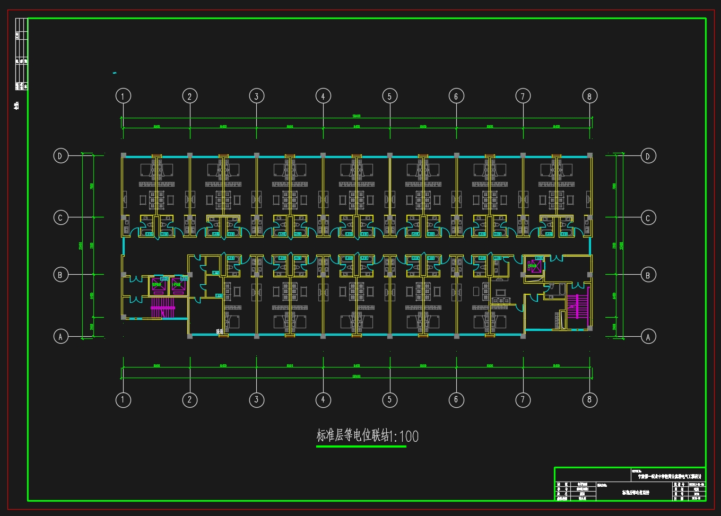Click axis bubble B on the left side
The height and width of the screenshot is (516, 721).
pos(61,275)
